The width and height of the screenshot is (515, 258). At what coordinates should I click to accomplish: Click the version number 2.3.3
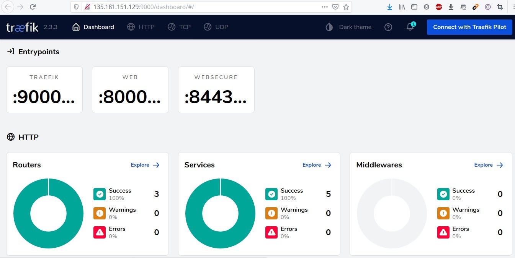[51, 27]
